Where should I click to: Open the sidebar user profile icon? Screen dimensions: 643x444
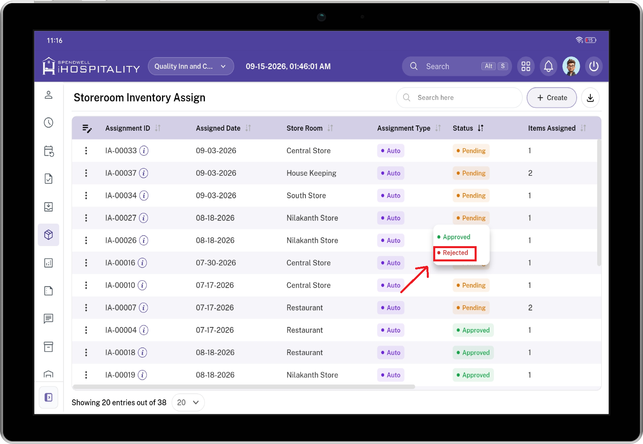click(x=49, y=95)
